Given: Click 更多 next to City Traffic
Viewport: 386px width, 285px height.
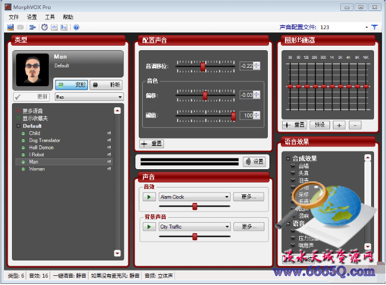Looking at the screenshot, I should 249,226.
